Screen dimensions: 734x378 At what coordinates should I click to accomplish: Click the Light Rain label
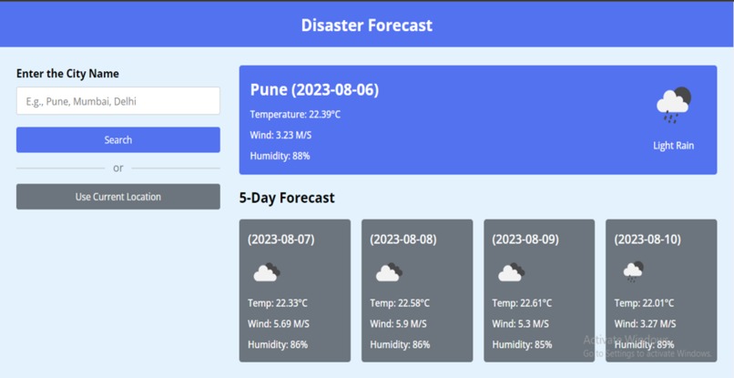point(674,145)
